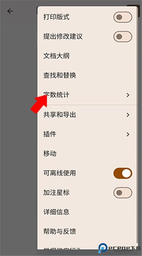Select 查找和替换 menu item

(x=87, y=75)
